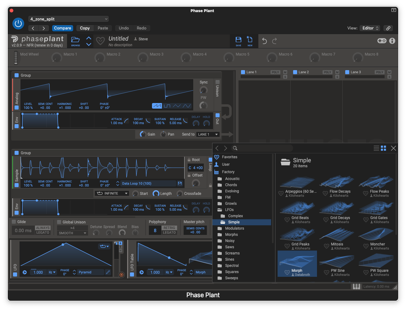Favorite the preset using heart icon
Image resolution: width=406 pixels, height=310 pixels.
(x=100, y=41)
